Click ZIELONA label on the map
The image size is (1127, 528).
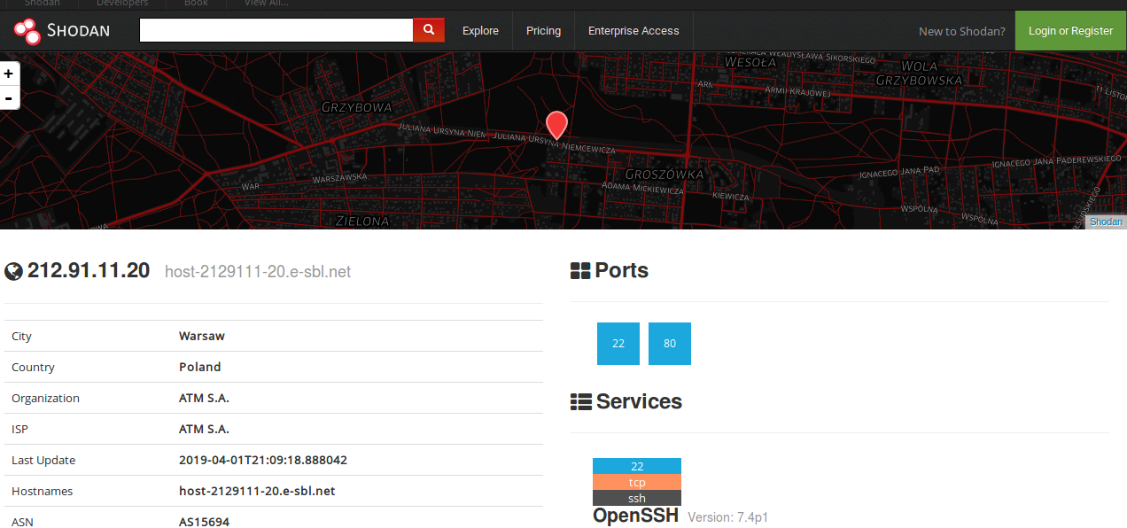[x=362, y=221]
